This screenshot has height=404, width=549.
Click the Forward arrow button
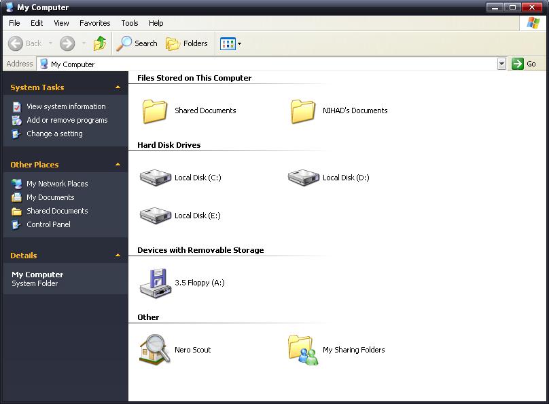click(x=67, y=43)
